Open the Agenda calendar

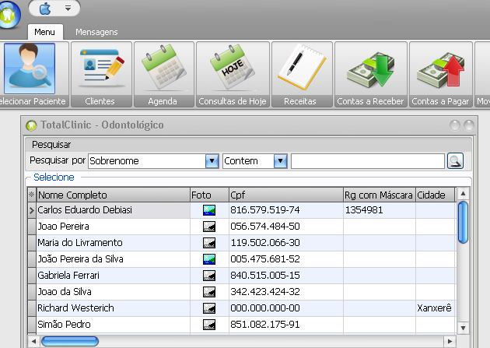[164, 75]
